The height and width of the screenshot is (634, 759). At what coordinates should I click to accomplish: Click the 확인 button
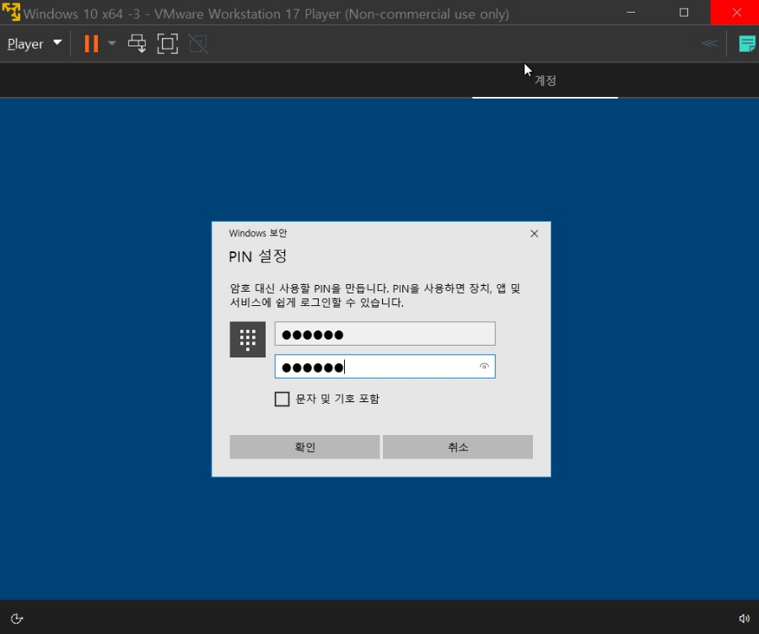click(304, 447)
